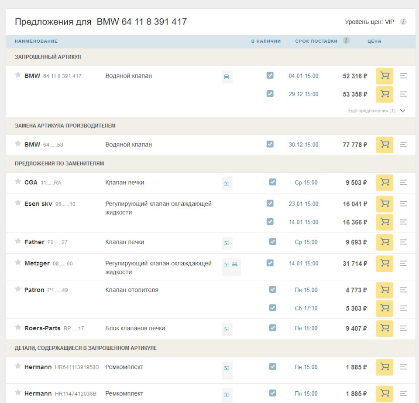The width and height of the screenshot is (419, 403).
Task: Open details menu for 52 316 ₽ offer
Action: [403, 76]
